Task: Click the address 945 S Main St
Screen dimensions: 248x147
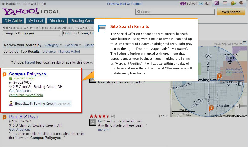Action: (x=35, y=125)
